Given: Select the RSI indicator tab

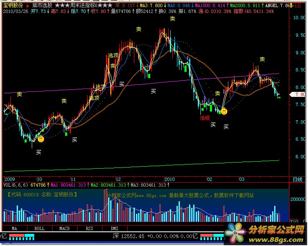Looking at the screenshot, I should coord(89,228).
